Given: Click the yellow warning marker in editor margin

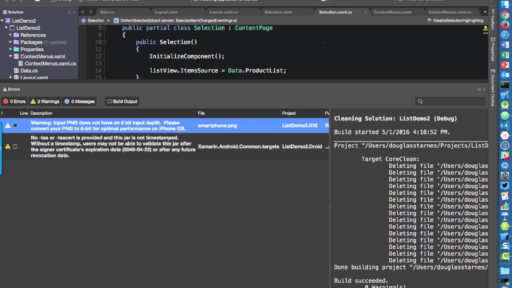Looking at the screenshot, I should pyautogui.click(x=485, y=28).
